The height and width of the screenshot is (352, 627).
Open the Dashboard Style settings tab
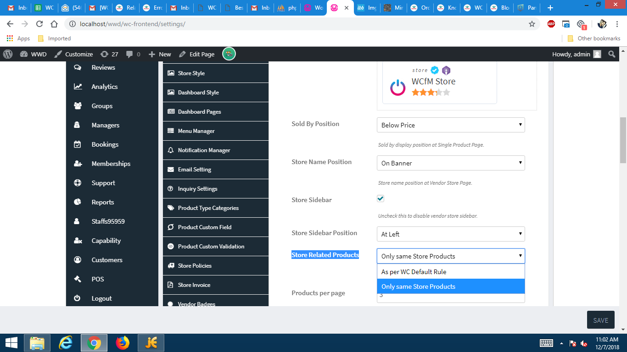click(x=216, y=93)
